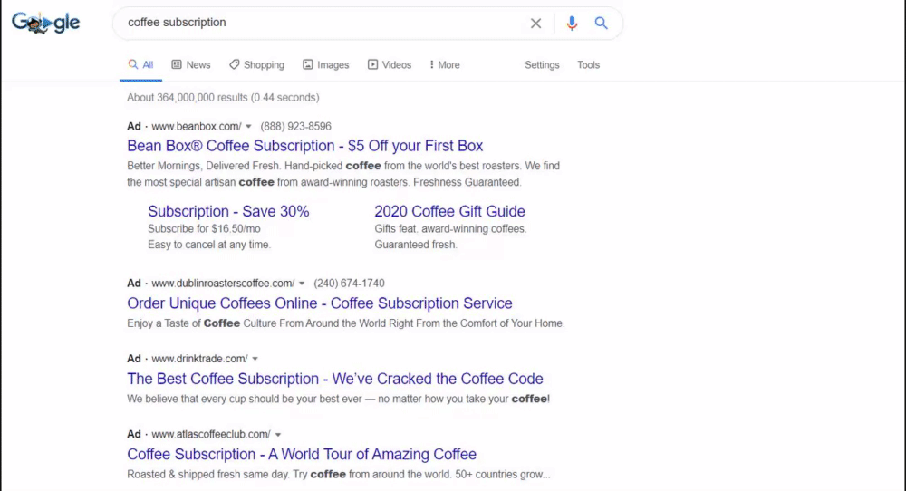
Task: Expand dropdown arrow next to dublinroasterscoffee.com
Action: click(302, 284)
